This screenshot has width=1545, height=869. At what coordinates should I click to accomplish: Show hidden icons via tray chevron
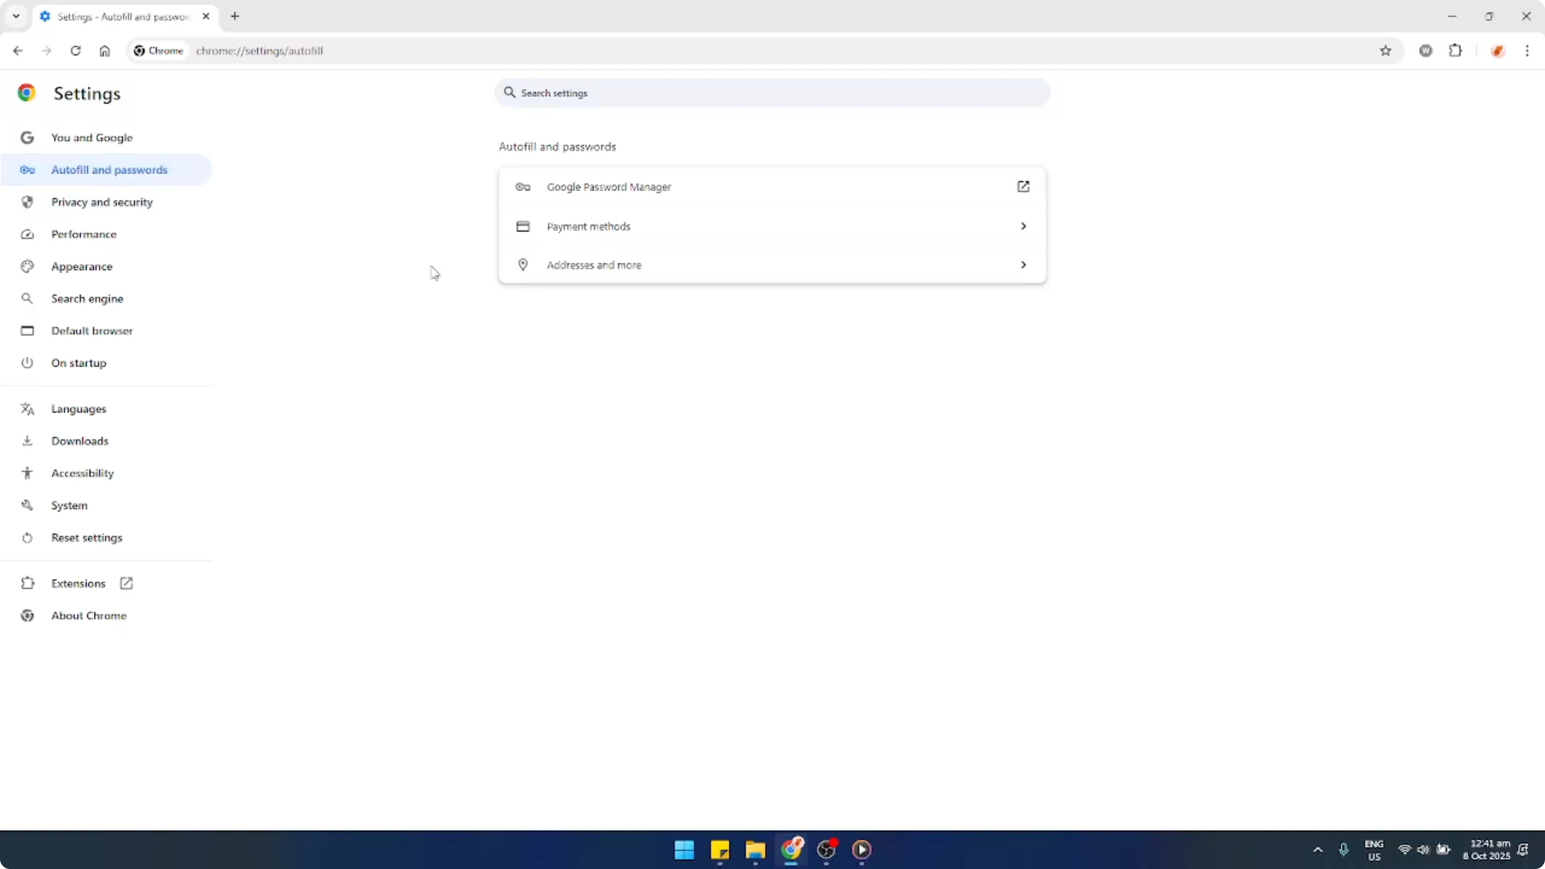pyautogui.click(x=1317, y=850)
